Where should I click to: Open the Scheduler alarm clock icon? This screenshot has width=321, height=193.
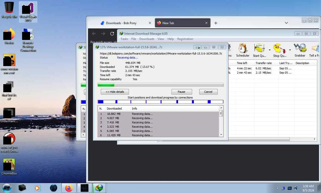[243, 50]
